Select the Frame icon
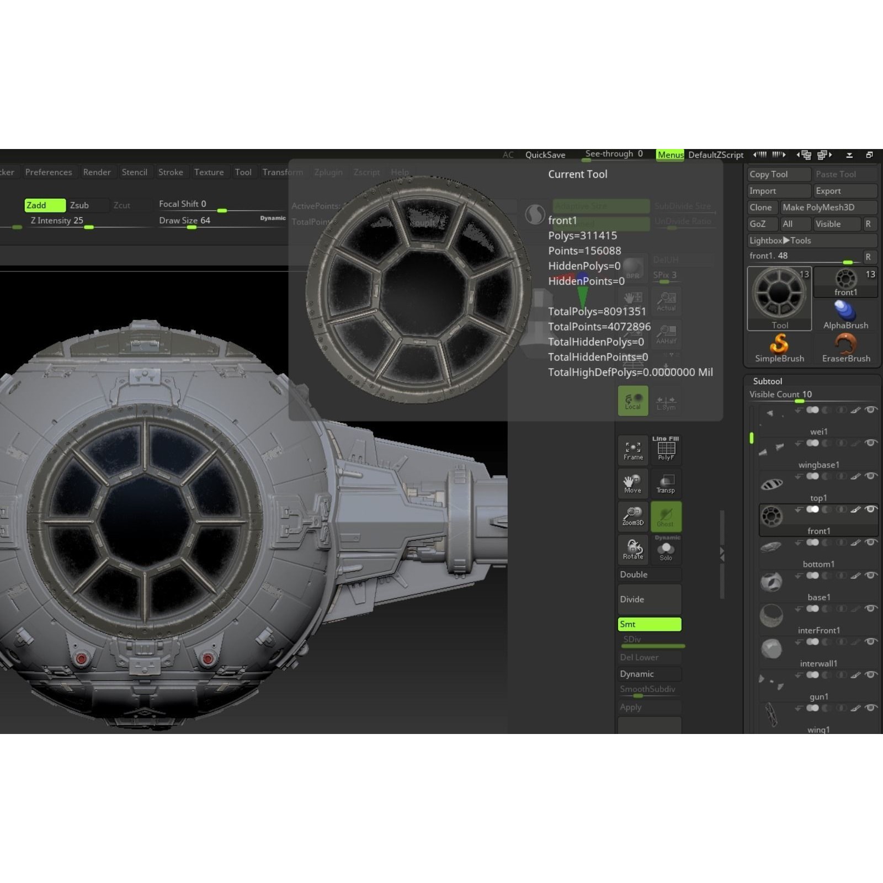 [632, 450]
